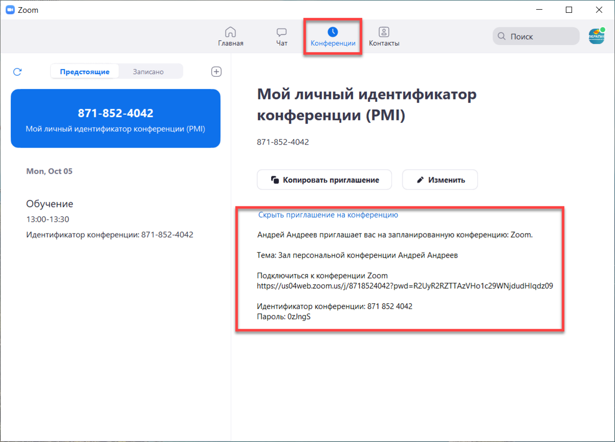The height and width of the screenshot is (442, 615).
Task: Select the Конференции clock icon
Action: (333, 32)
